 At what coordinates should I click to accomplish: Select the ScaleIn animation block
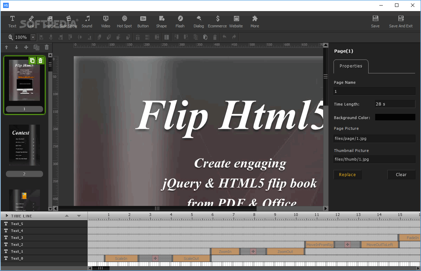121,259
